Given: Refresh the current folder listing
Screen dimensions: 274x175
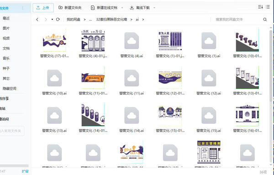Looking at the screenshot, I should pyautogui.click(x=58, y=19).
